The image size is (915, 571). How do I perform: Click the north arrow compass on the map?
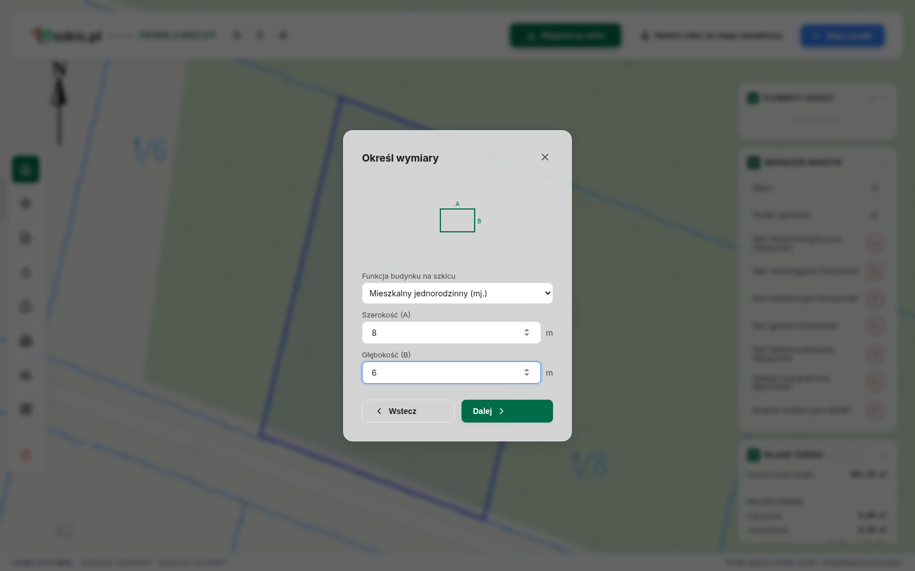59,103
